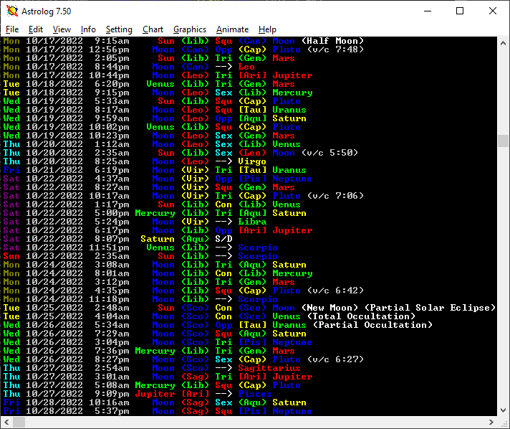Click 'Saturn' in the 10/19 9:59am row
This screenshot has height=429, width=510.
(289, 118)
